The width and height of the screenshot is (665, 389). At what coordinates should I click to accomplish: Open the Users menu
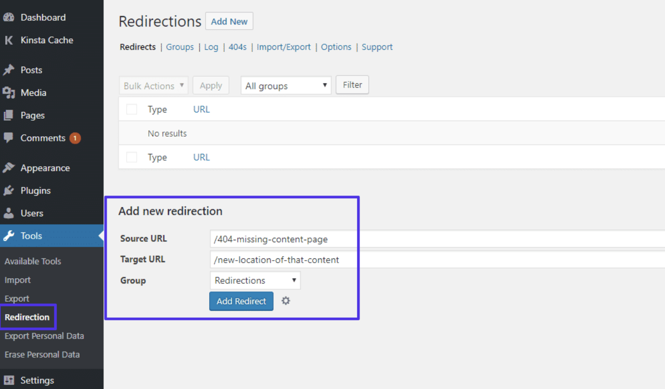32,213
